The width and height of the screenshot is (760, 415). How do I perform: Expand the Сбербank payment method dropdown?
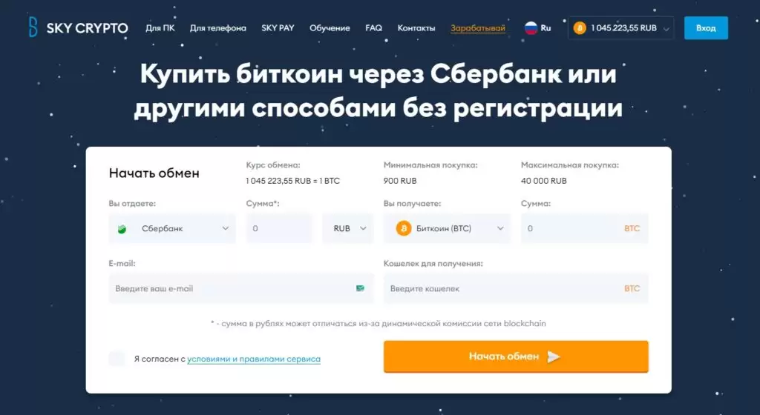(172, 228)
